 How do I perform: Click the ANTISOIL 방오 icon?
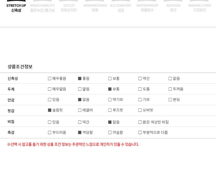click(x=173, y=7)
